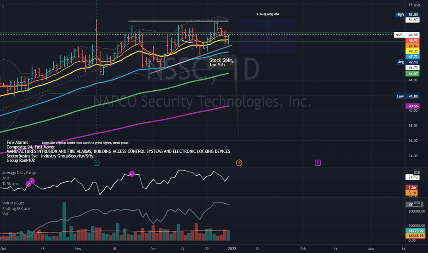Click the 100000.00 volume scale label
Screen dimensions: 428x253
pyautogui.click(x=417, y=226)
